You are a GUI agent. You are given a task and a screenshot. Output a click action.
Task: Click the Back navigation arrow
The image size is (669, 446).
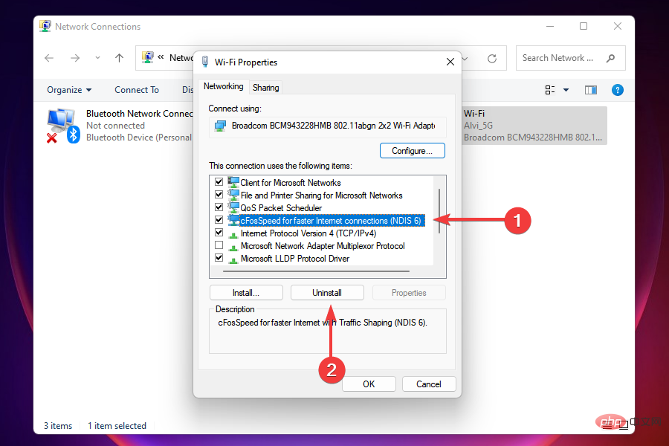tap(49, 58)
